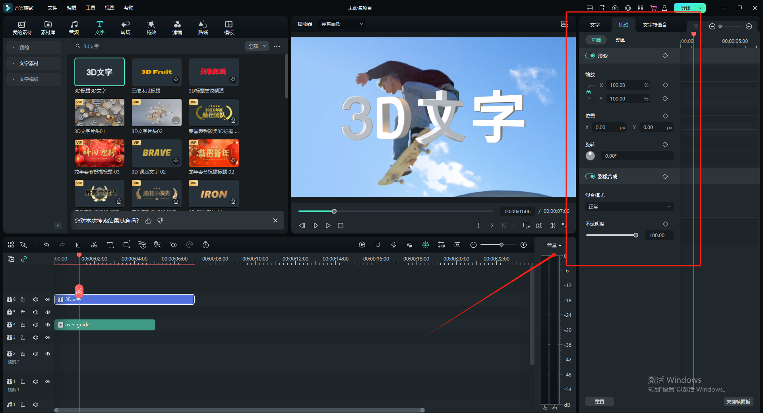Open the 混合模式 blend mode dropdown
Screen dimensions: 763x413
[629, 207]
